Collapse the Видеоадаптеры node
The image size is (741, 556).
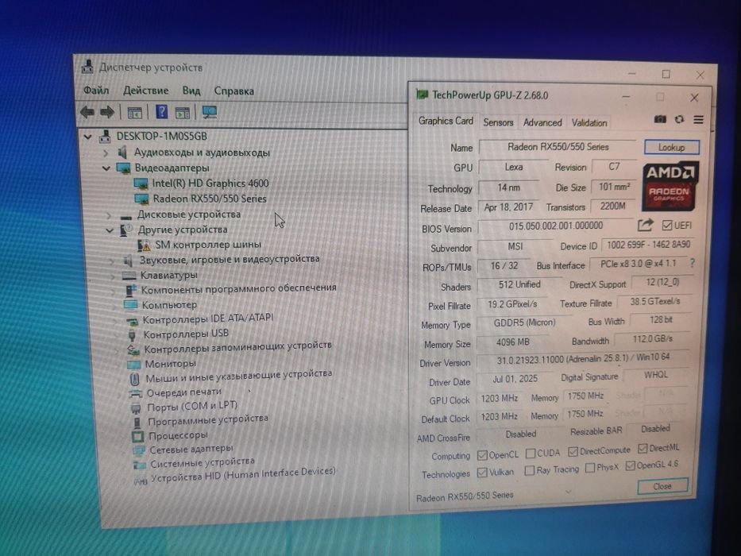coord(106,168)
